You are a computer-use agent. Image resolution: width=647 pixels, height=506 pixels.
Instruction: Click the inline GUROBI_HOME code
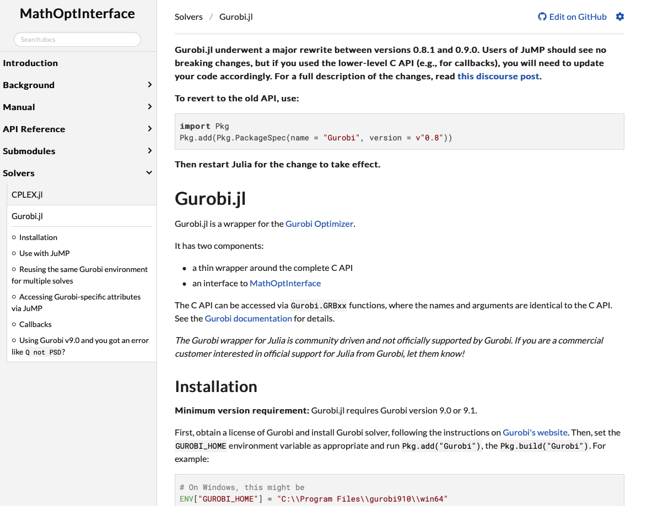pos(201,446)
